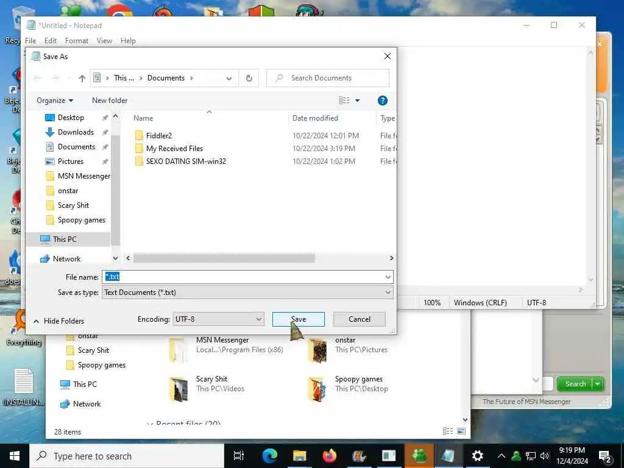Select Desktop in dialog navigation pane
624x468 pixels.
[x=71, y=118]
